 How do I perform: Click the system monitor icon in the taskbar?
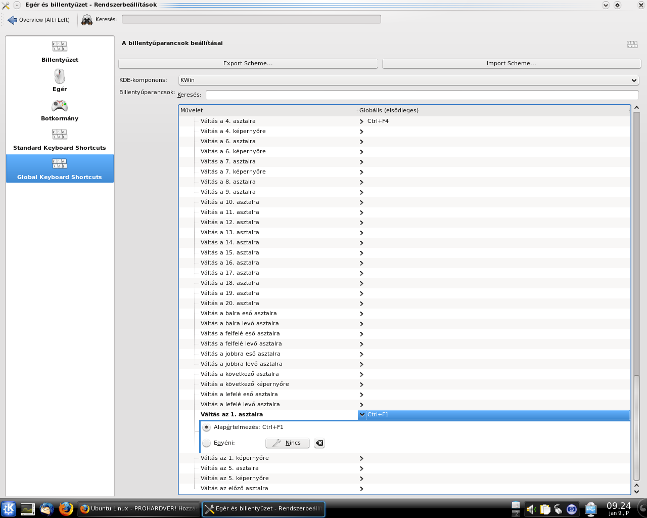coord(28,509)
